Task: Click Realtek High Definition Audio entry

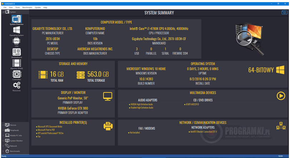Action: 142,108
